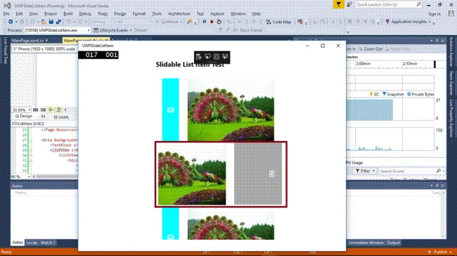Click the swap panes arrows between Design and XAML
This screenshot has height=256, width=457.
pos(43,116)
